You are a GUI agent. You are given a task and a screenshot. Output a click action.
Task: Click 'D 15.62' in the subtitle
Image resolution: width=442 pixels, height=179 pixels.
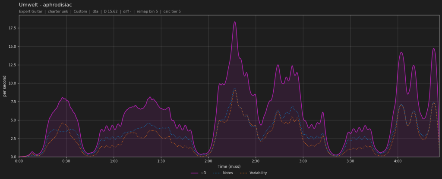[x=111, y=12]
